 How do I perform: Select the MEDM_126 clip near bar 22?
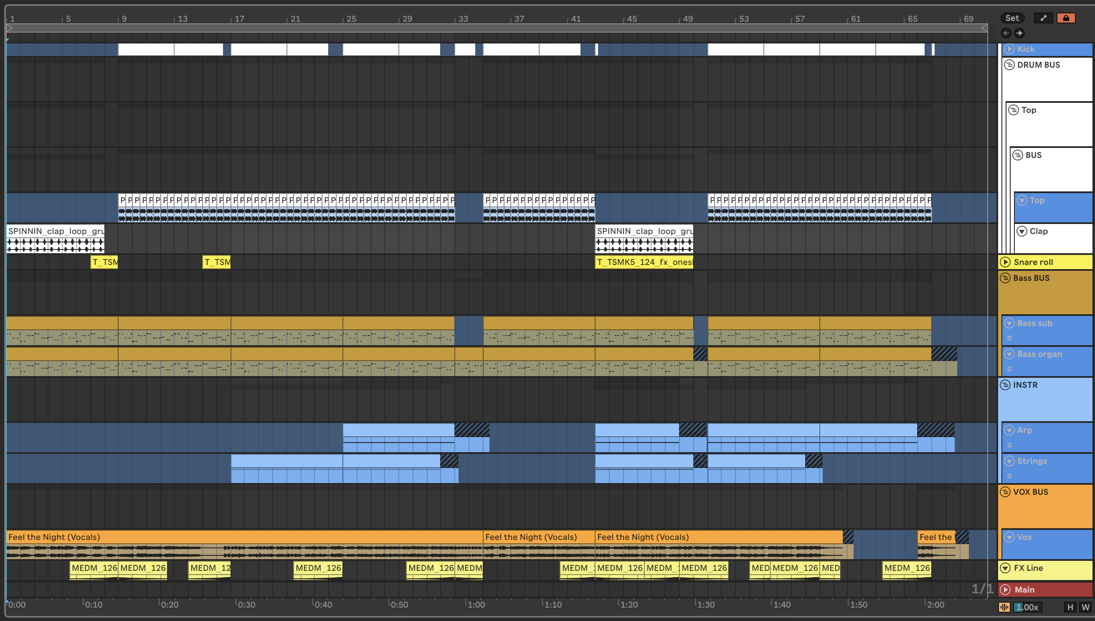(x=318, y=571)
